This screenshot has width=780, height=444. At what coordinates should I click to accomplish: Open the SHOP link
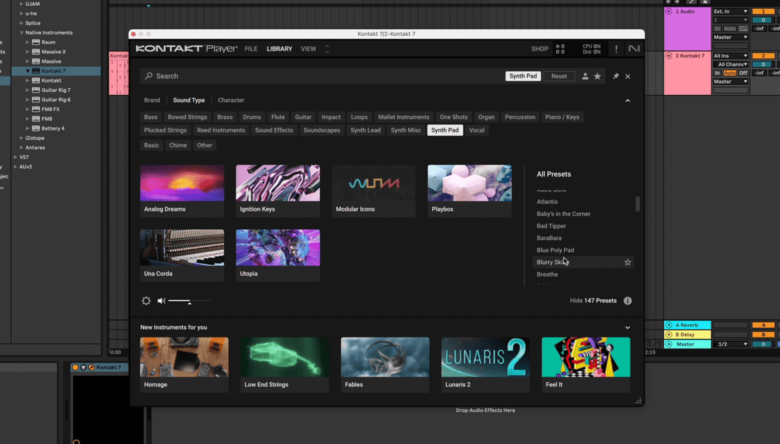(x=539, y=49)
